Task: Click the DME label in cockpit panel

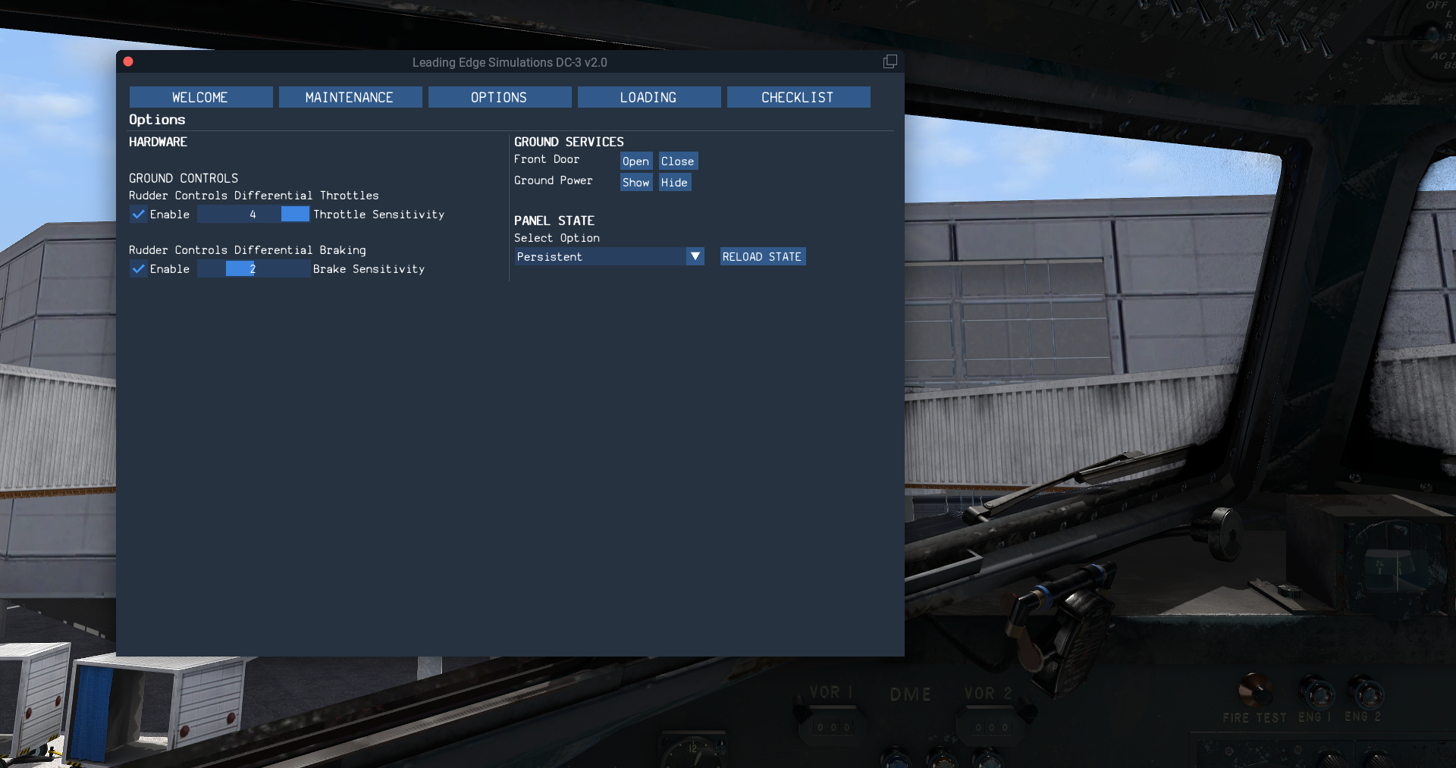Action: click(910, 694)
